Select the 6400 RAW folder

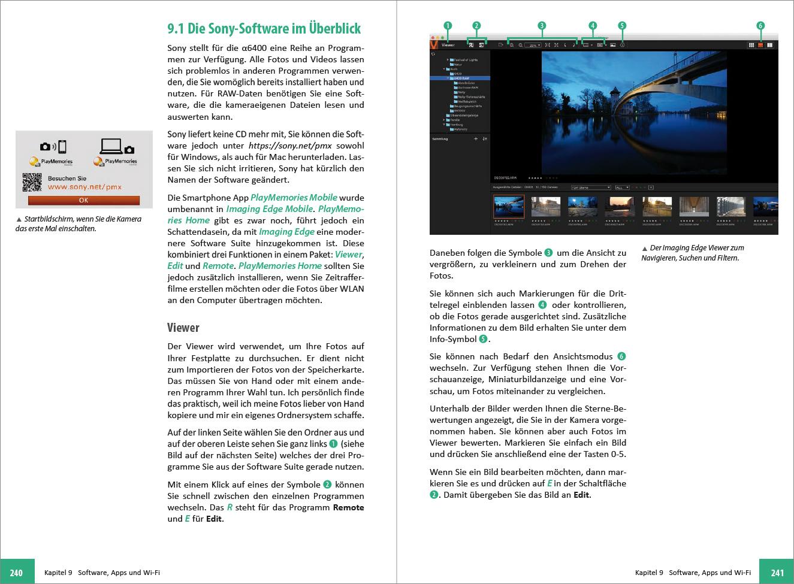461,78
